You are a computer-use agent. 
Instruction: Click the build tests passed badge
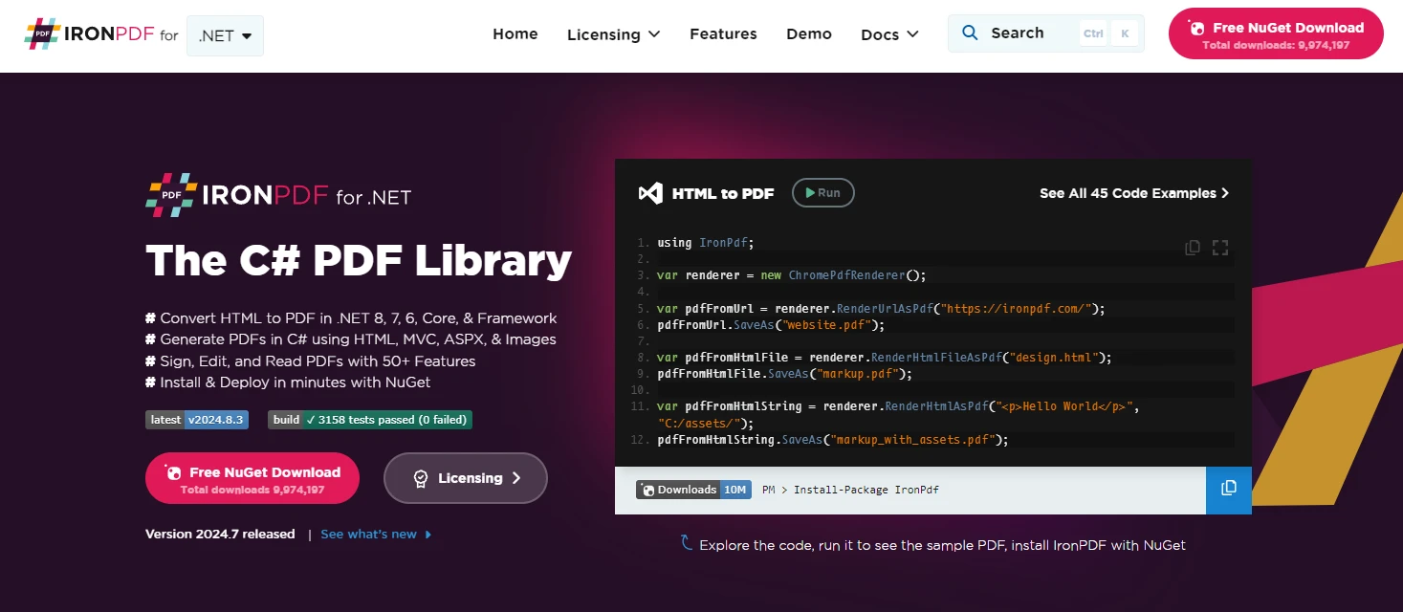tap(370, 420)
